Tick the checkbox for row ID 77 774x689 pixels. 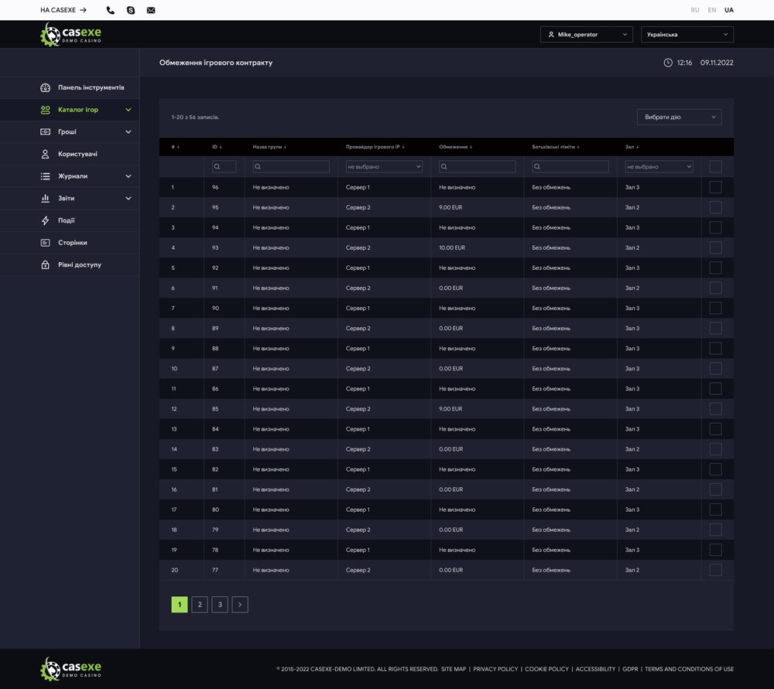[x=716, y=570]
